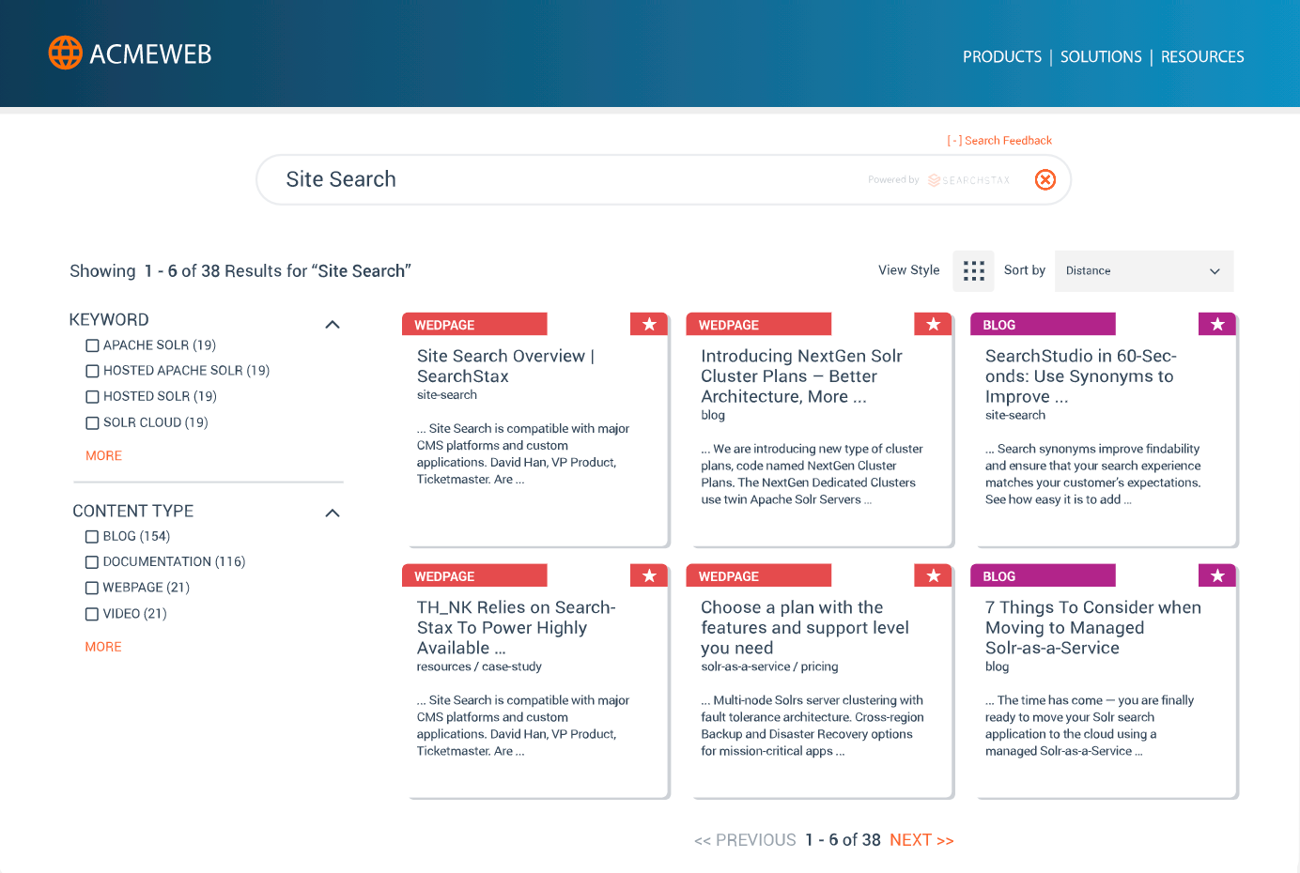Switch to grid view style
Image resolution: width=1300 pixels, height=873 pixels.
(973, 270)
